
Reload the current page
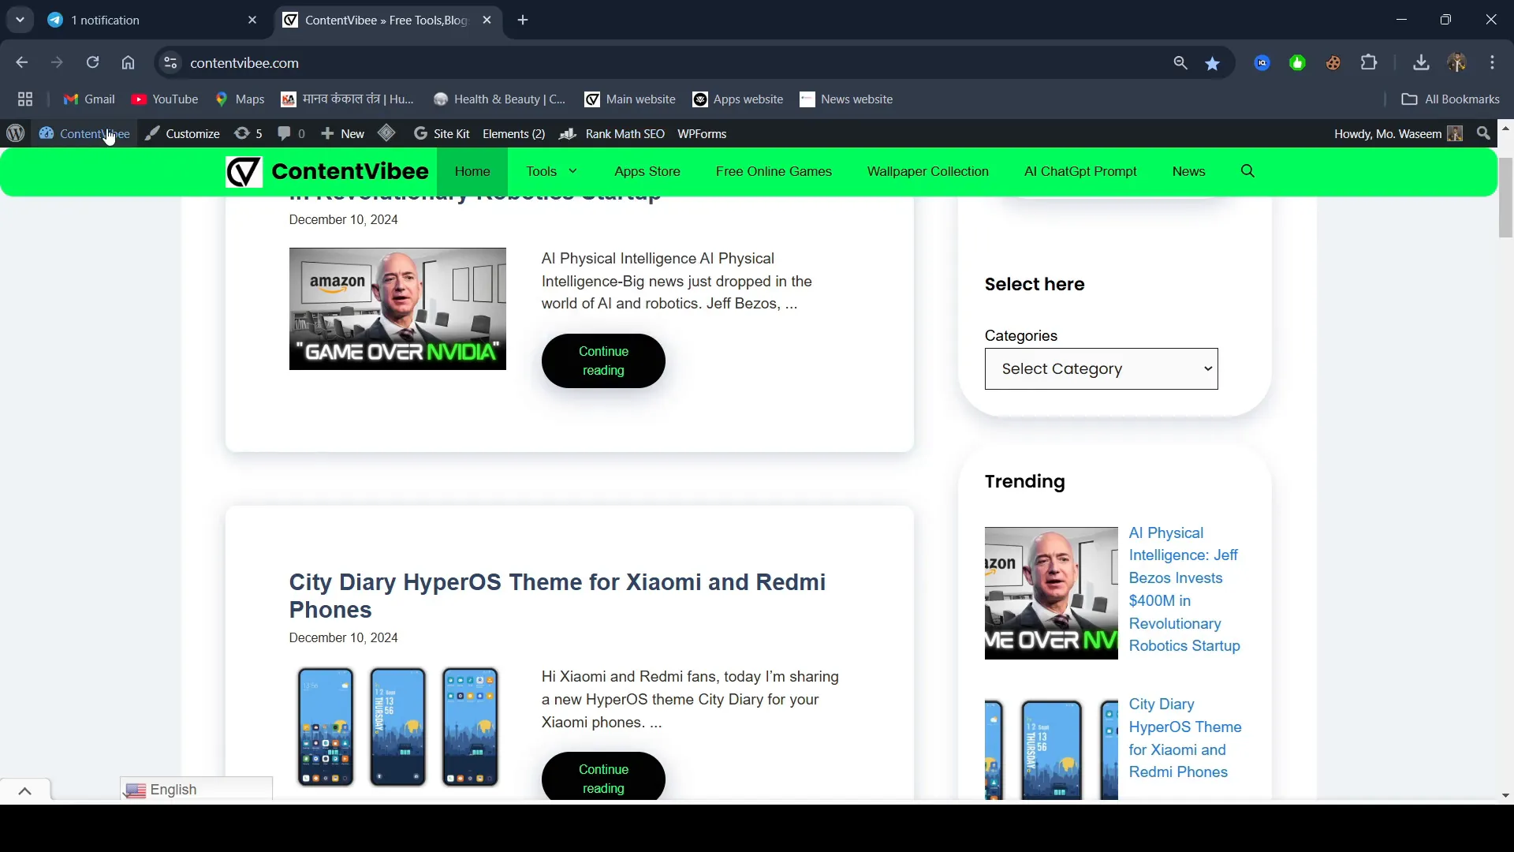click(x=93, y=63)
